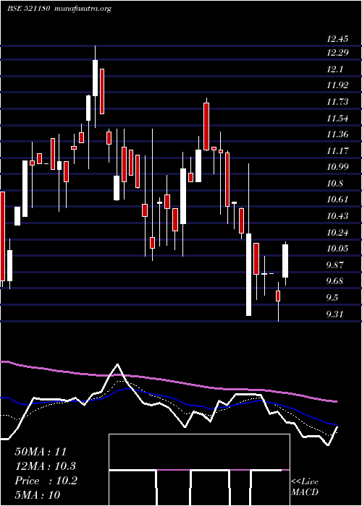Click the BSE 521180 munafasutra.org title text
362x506 pixels.
pyautogui.click(x=59, y=9)
